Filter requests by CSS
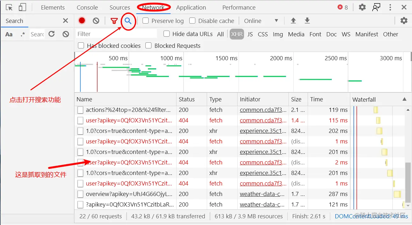This screenshot has width=412, height=225. pos(263,34)
